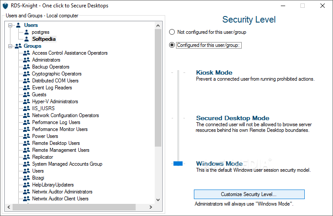Click the Cryptographic Operators group icon
Viewport: 333px width, 216px height.
[x=27, y=74]
